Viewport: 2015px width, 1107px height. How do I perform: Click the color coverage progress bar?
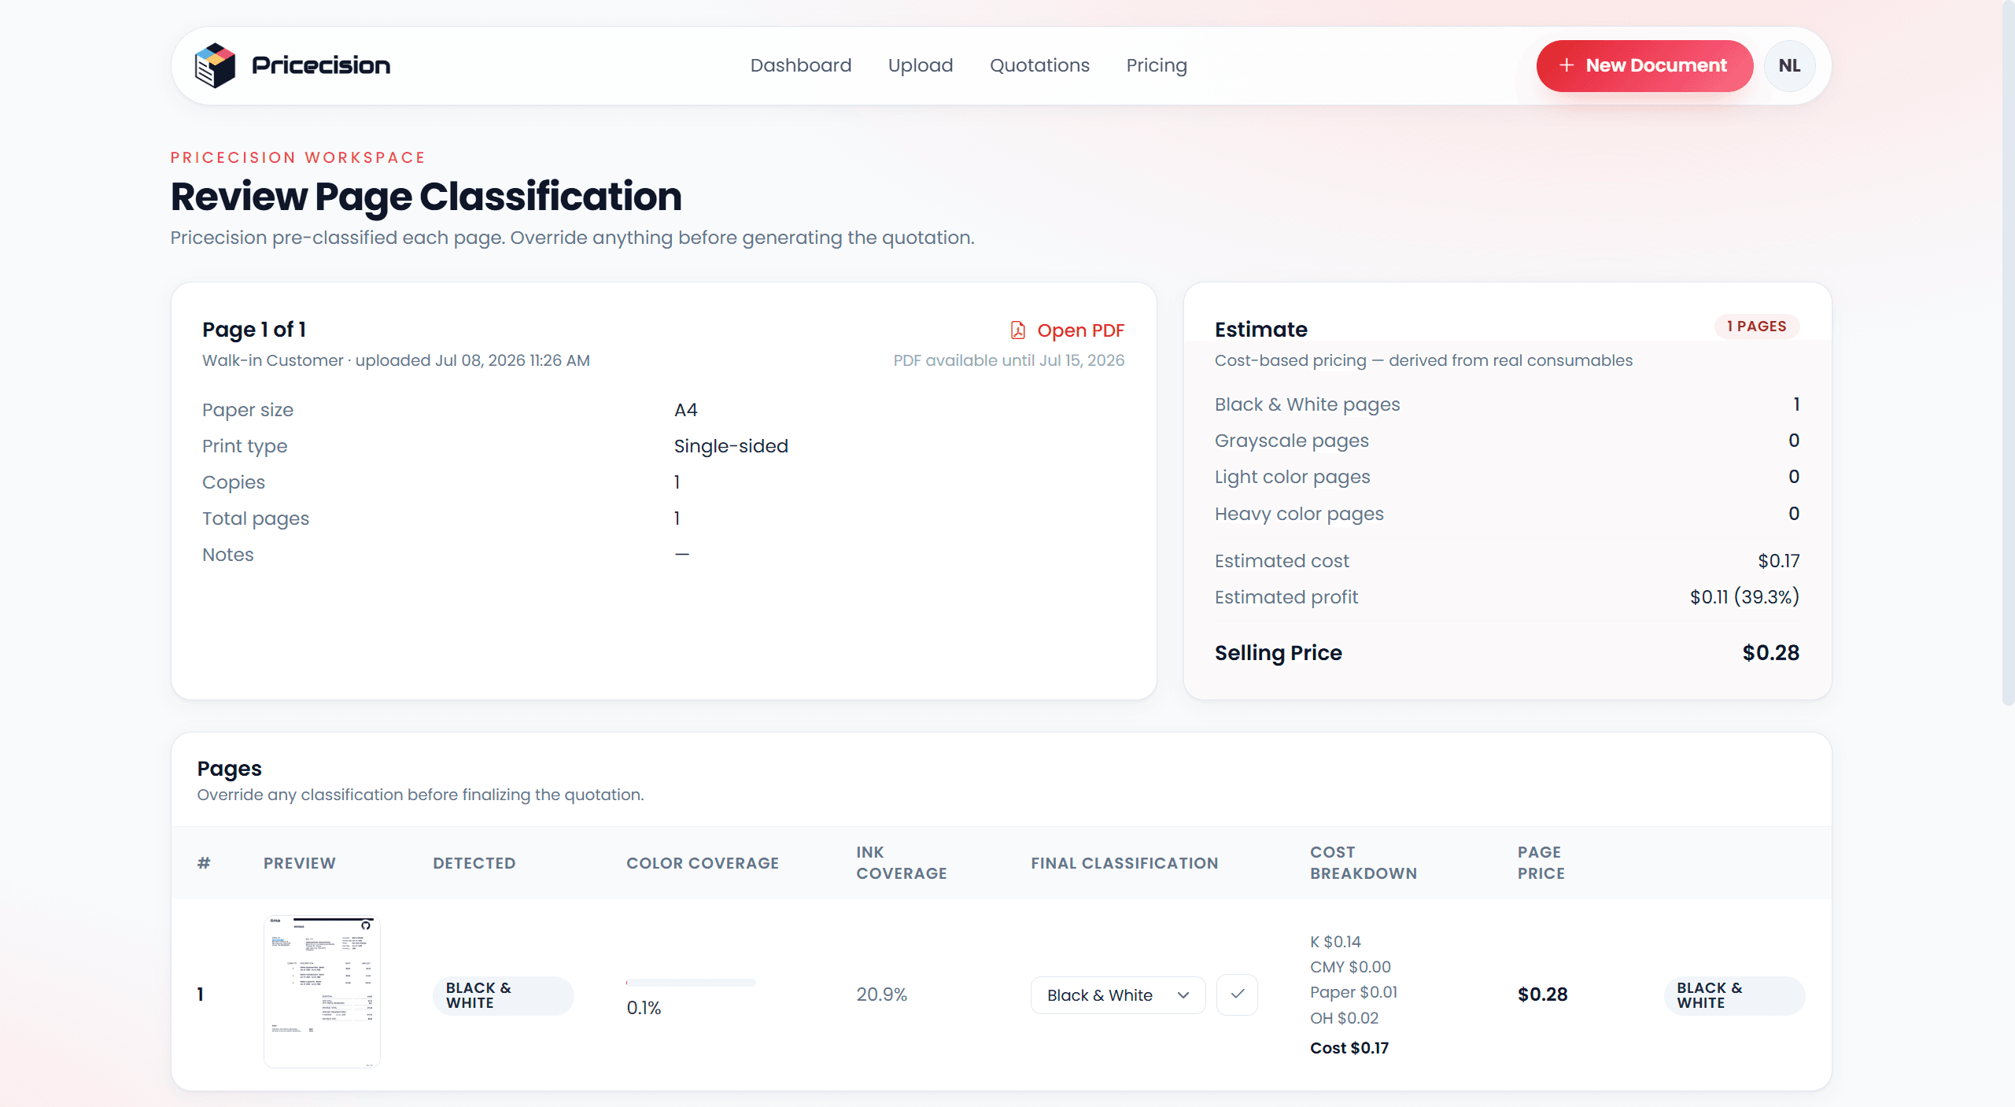pyautogui.click(x=690, y=983)
